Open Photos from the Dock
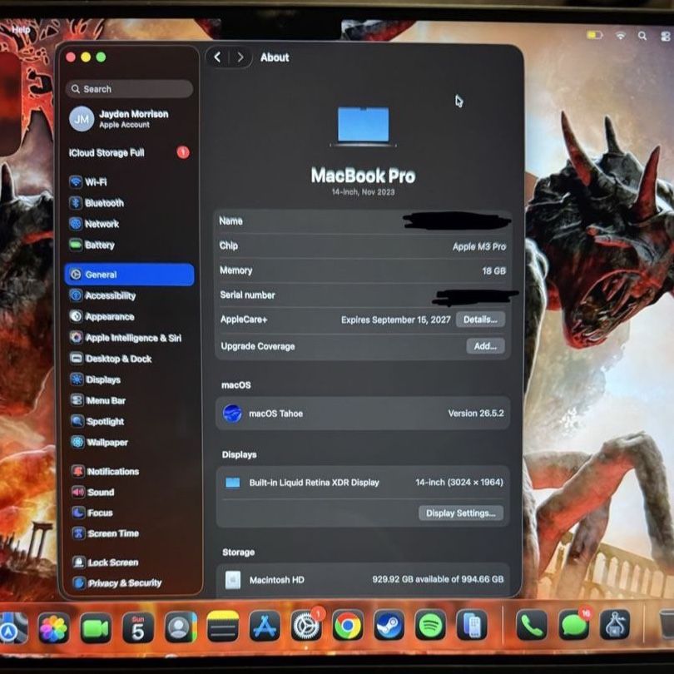Screen dimensions: 674x674 tap(53, 628)
